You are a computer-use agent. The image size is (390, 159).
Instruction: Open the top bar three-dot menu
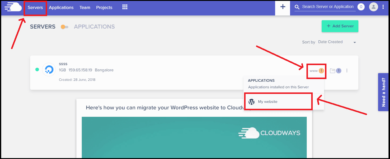[x=383, y=7]
